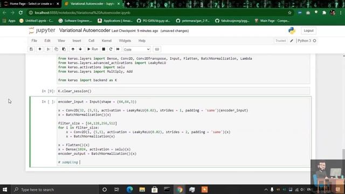The width and height of the screenshot is (345, 194).
Task: Open the View menu
Action: pyautogui.click(x=61, y=41)
